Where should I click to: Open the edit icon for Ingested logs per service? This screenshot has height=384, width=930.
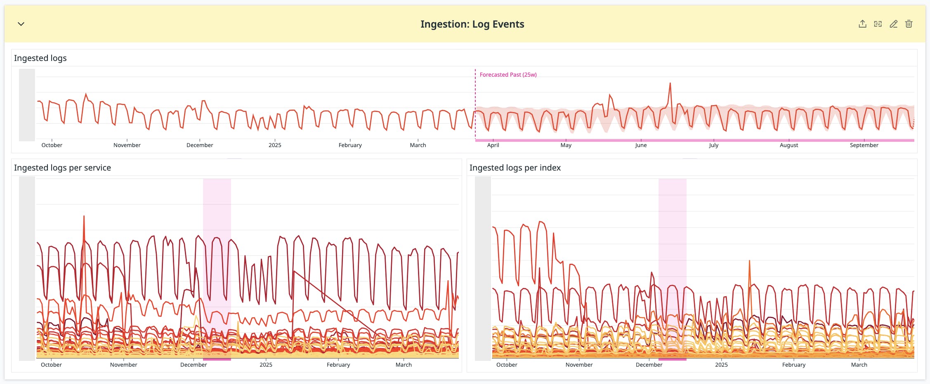894,24
